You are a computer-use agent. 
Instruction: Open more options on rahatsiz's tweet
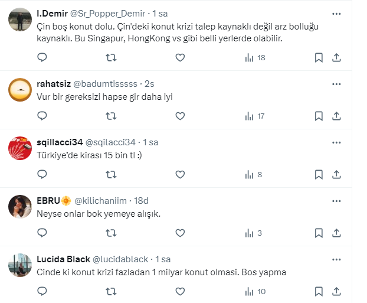(336, 84)
